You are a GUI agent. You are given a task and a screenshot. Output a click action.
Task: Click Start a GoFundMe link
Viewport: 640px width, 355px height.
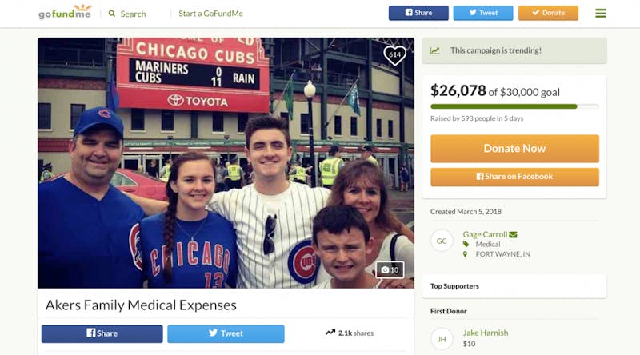coord(210,14)
